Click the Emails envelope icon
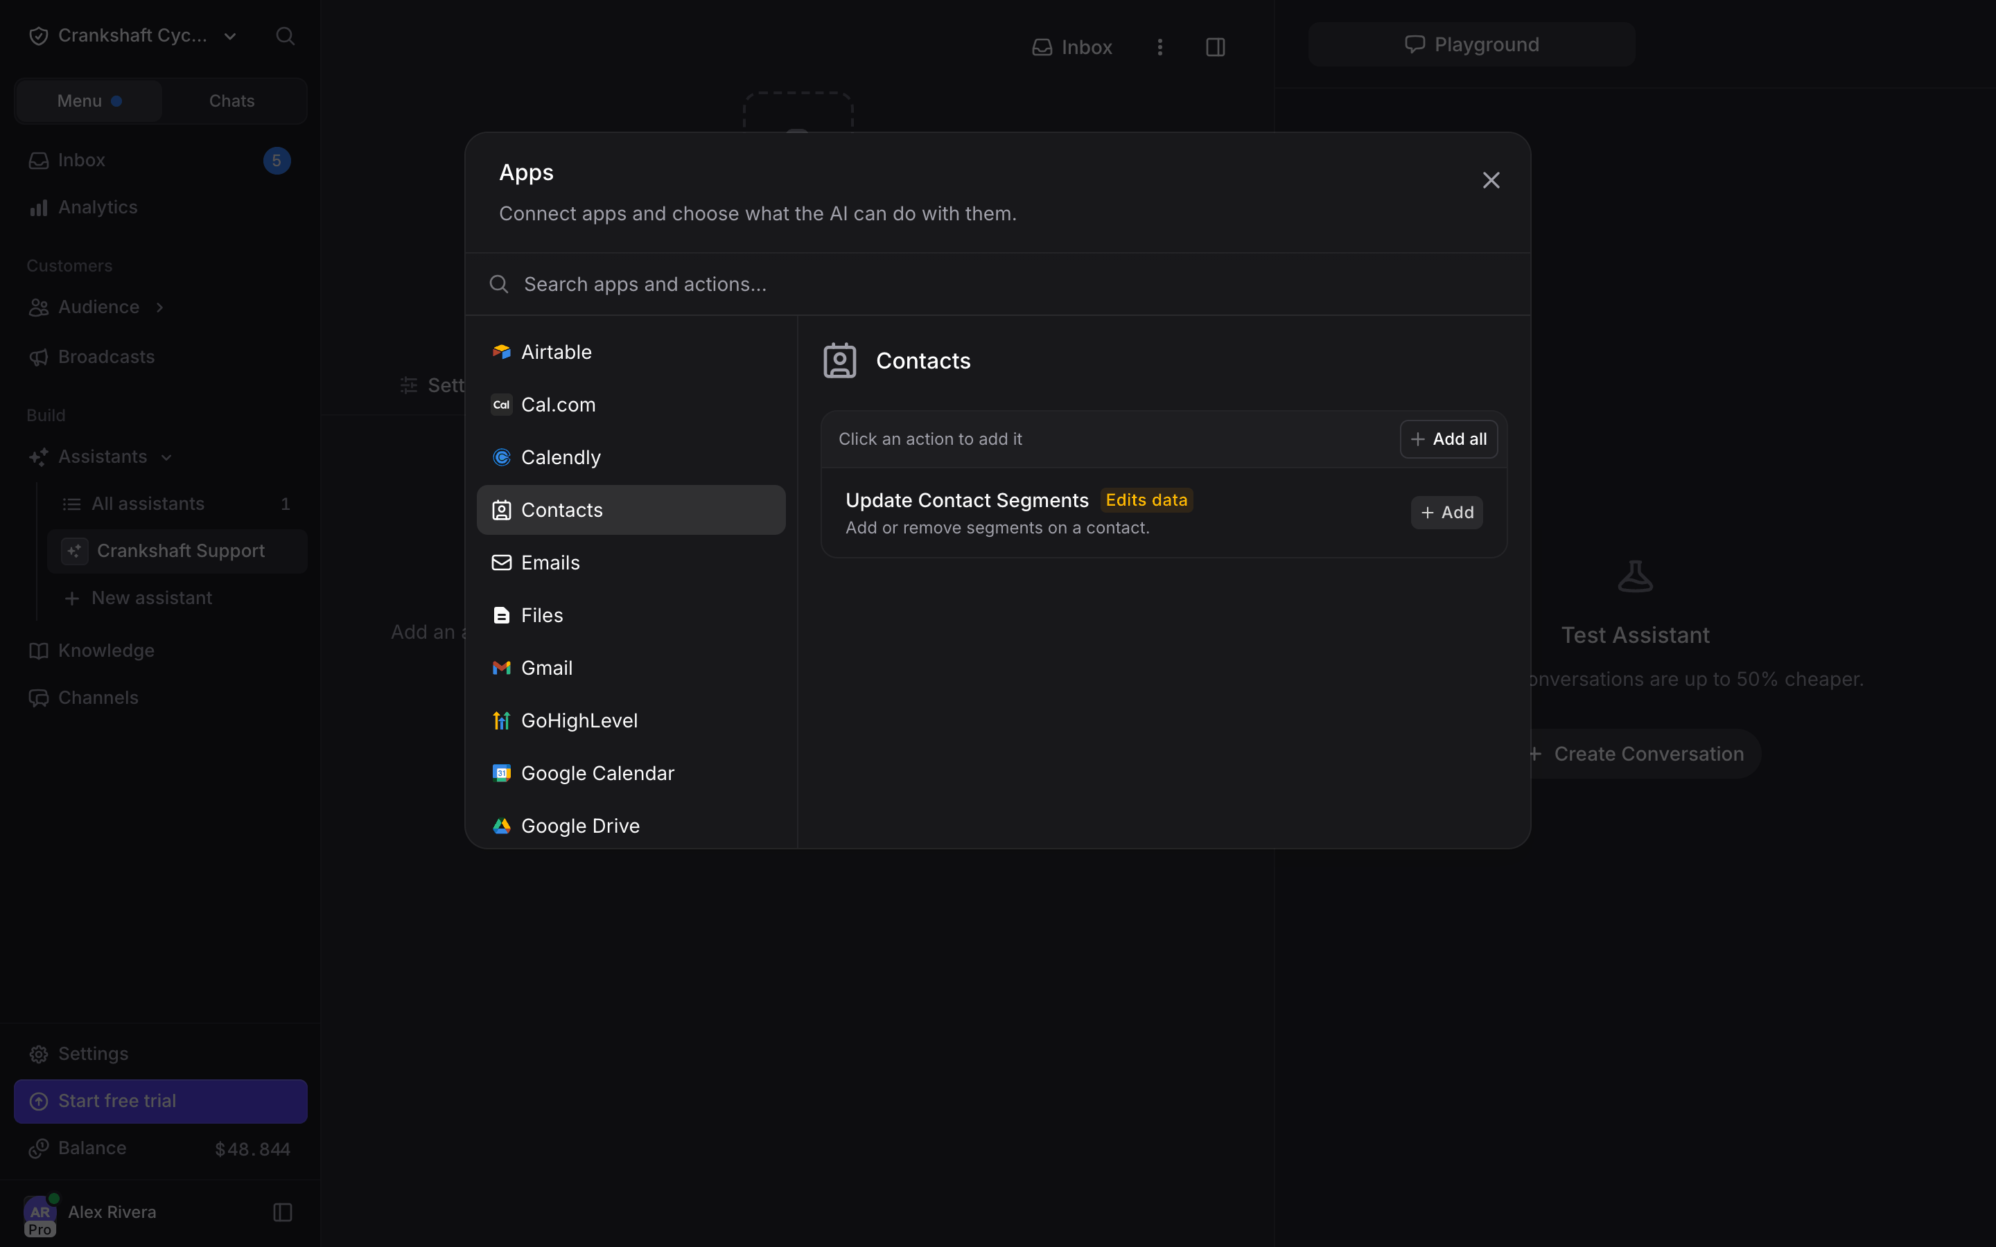The width and height of the screenshot is (1996, 1247). [x=502, y=563]
